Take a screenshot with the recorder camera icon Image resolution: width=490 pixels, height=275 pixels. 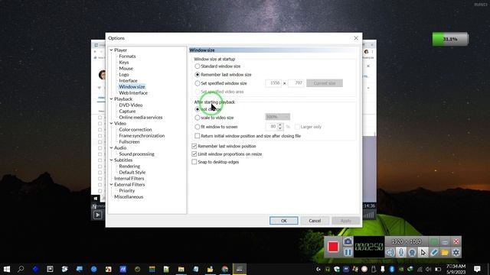click(348, 241)
